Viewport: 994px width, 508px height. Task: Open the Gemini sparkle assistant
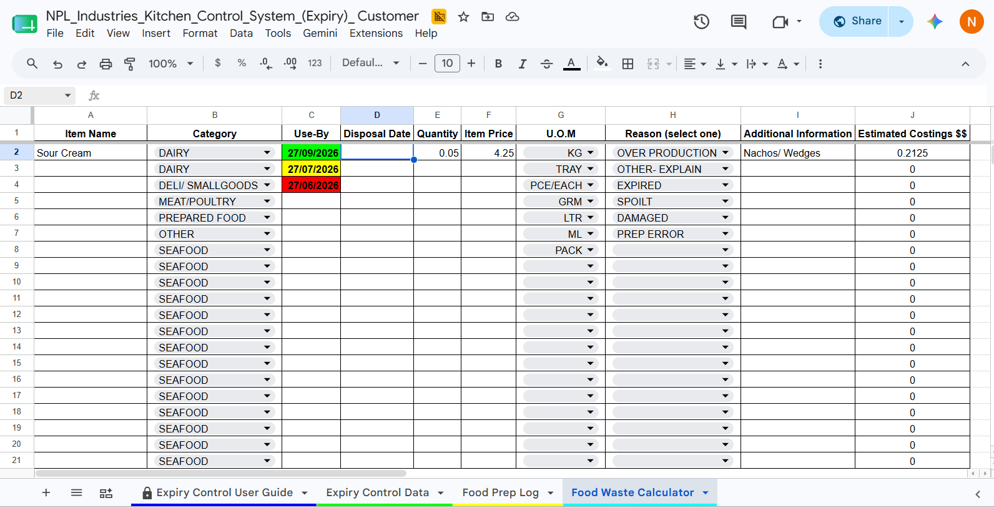tap(935, 22)
